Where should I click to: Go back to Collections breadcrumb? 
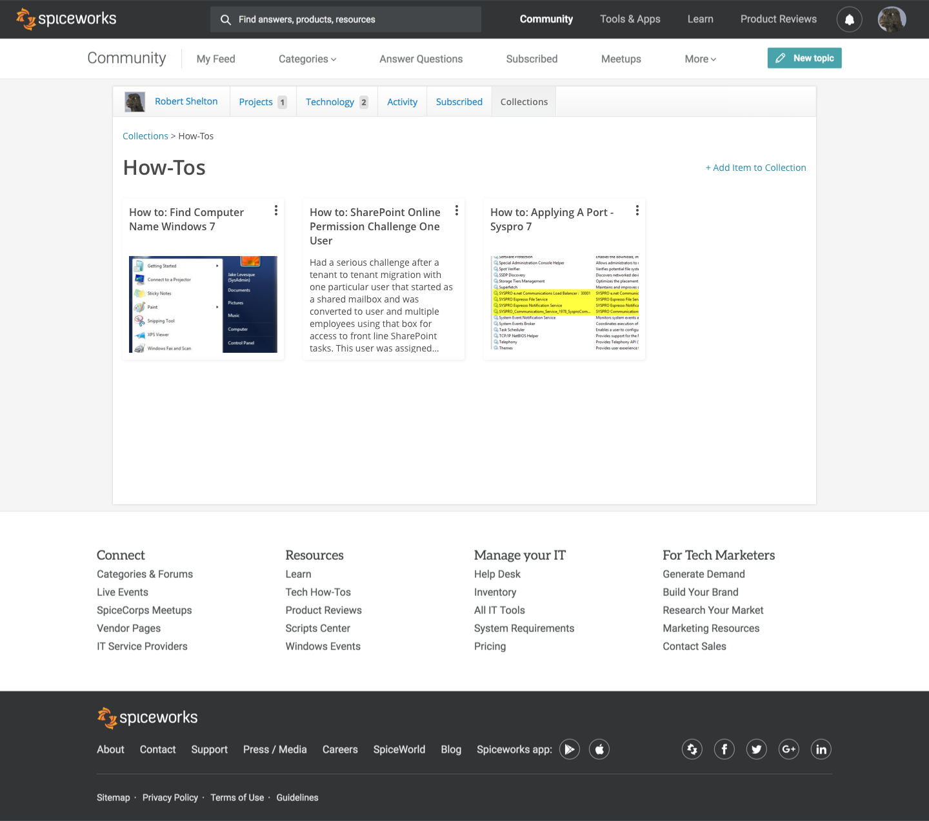[145, 136]
